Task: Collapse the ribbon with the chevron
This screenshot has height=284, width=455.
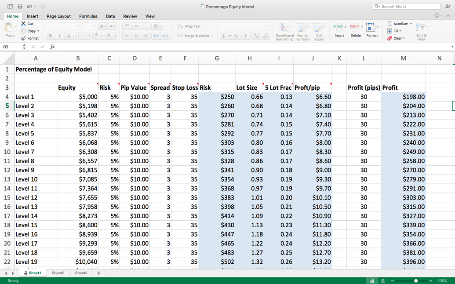Action: (x=448, y=16)
